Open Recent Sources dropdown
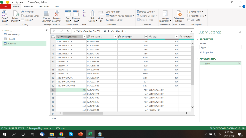Screen dimensions: 246x138 click(x=197, y=16)
